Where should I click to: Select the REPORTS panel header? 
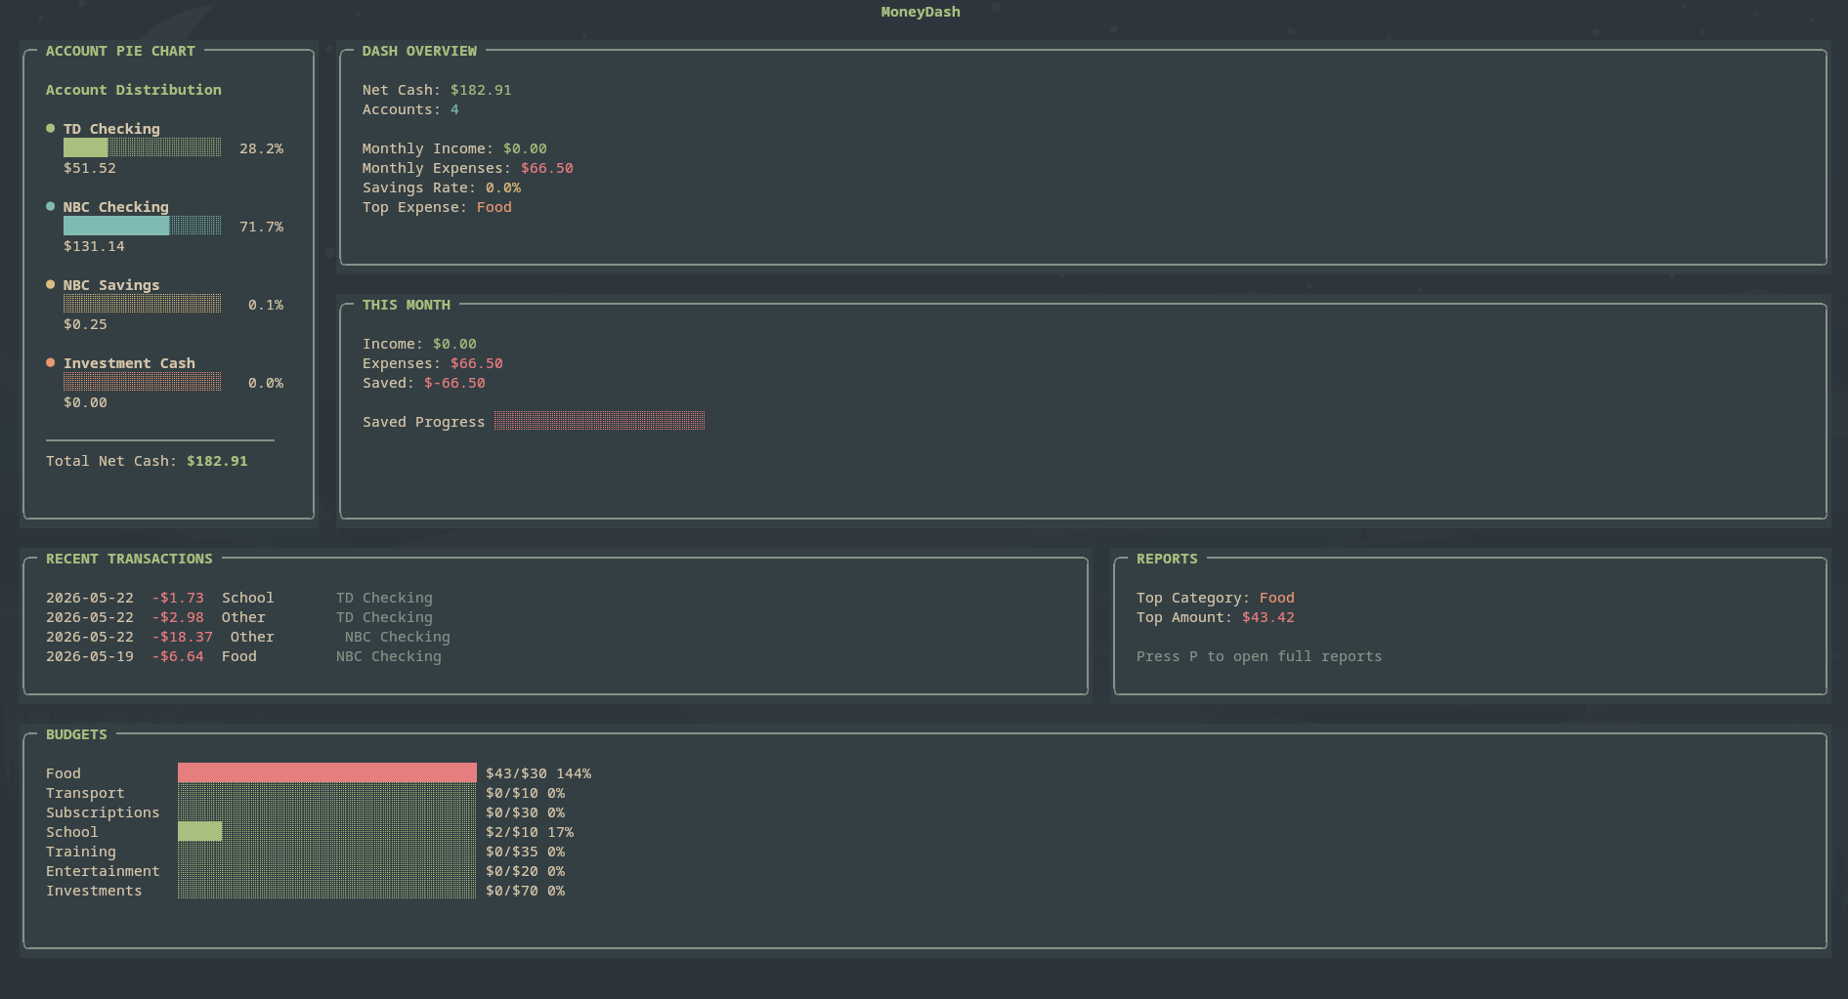(x=1167, y=559)
